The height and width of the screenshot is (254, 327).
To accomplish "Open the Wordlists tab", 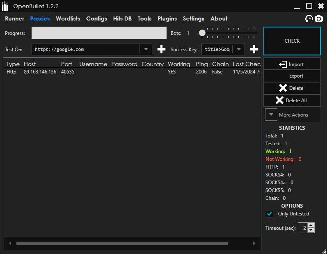I will [68, 19].
